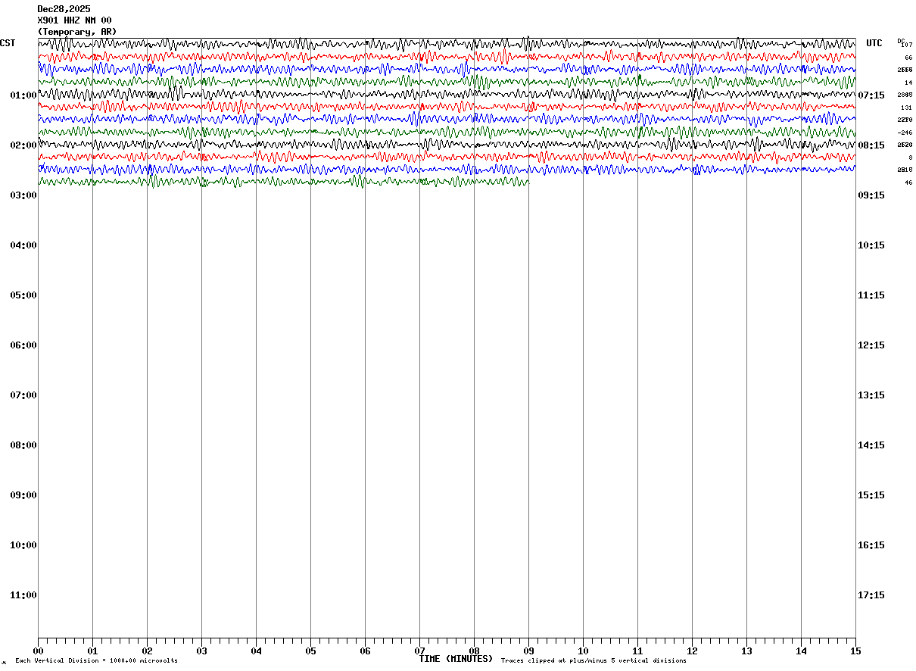Click the CST time zone label
Viewport: 916px width, 671px height.
[8, 43]
